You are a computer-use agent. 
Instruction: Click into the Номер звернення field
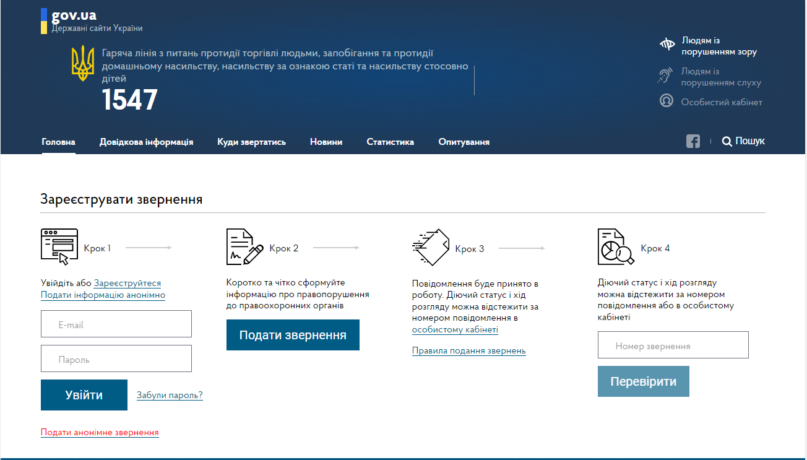[x=673, y=345]
